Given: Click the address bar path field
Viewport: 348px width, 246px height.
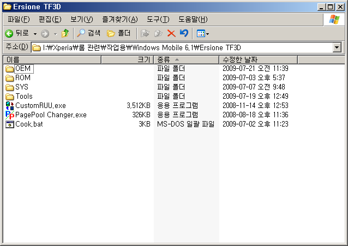Looking at the screenshot, I should click(x=182, y=47).
